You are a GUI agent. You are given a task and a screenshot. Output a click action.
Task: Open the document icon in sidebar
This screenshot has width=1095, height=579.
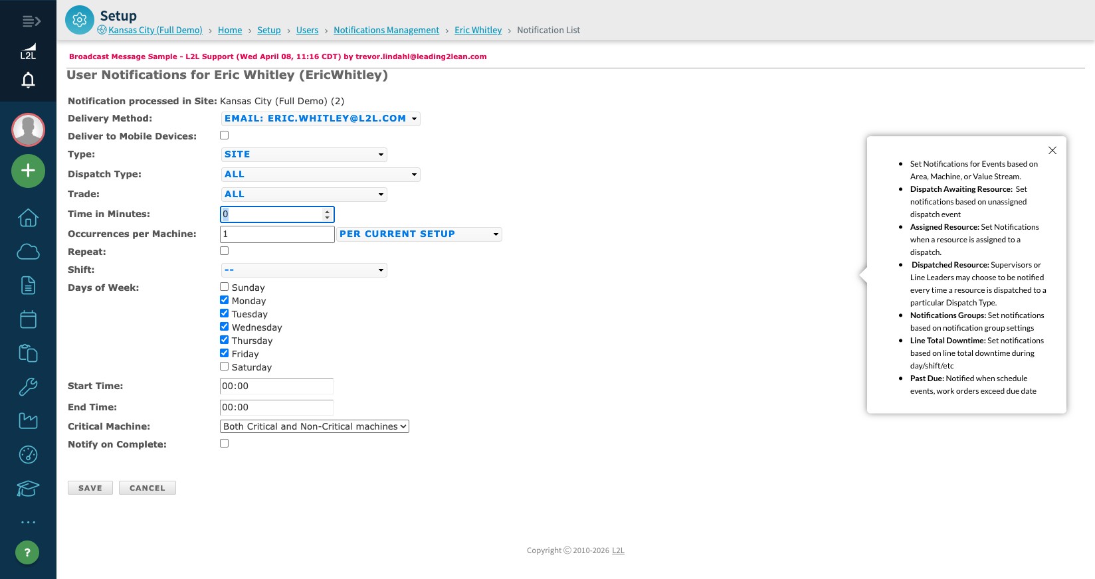pyautogui.click(x=28, y=286)
